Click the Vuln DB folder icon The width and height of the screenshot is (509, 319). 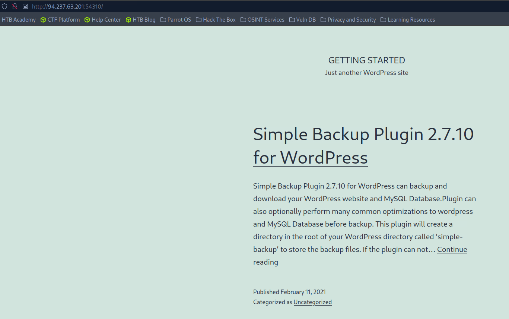292,20
